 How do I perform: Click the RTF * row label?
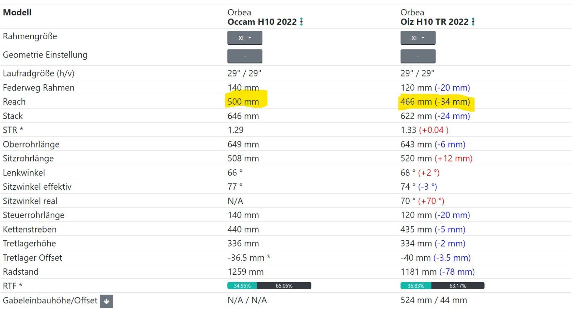pyautogui.click(x=13, y=286)
